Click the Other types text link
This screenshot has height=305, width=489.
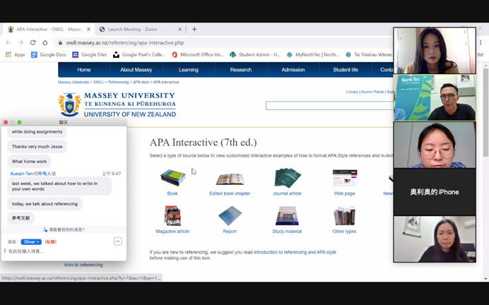point(344,232)
